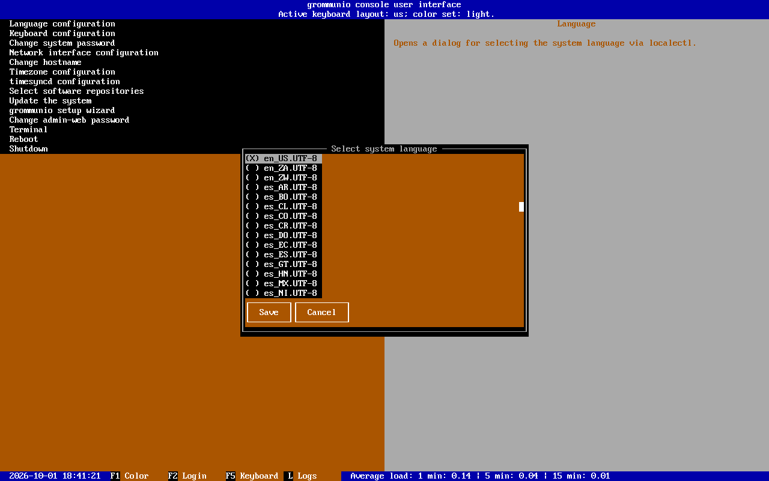The width and height of the screenshot is (769, 481).
Task: Open Logs via the L footer shortcut
Action: click(x=300, y=476)
